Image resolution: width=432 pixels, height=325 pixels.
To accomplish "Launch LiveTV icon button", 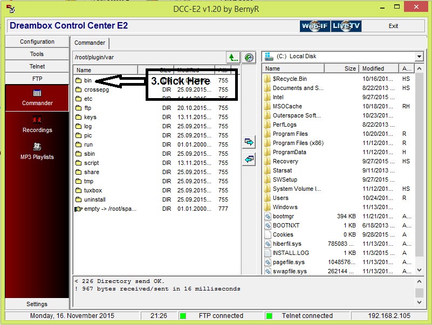I will pyautogui.click(x=346, y=26).
